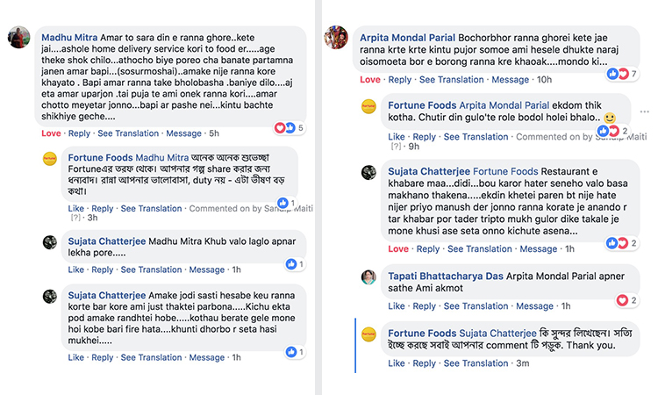Click the 3m timestamp on Fortune Foods' last reply

coord(523,363)
